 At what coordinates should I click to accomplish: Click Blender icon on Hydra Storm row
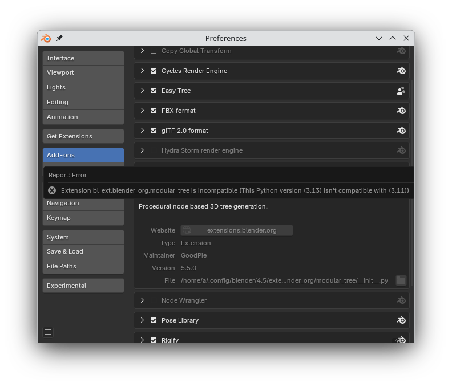pos(401,150)
